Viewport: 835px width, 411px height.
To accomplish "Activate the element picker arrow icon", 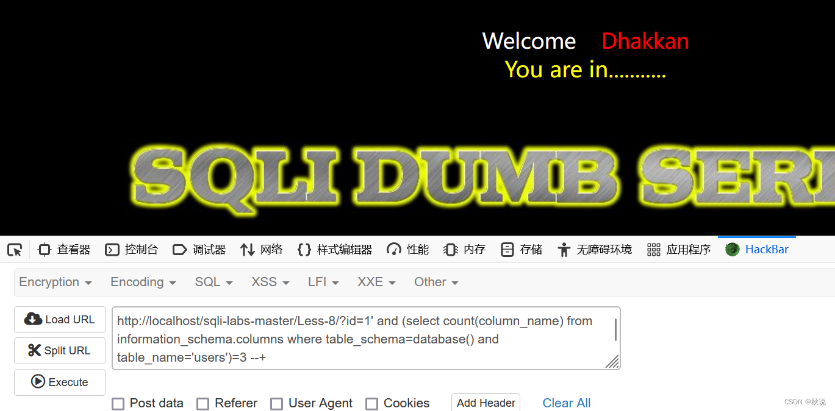I will [x=15, y=250].
